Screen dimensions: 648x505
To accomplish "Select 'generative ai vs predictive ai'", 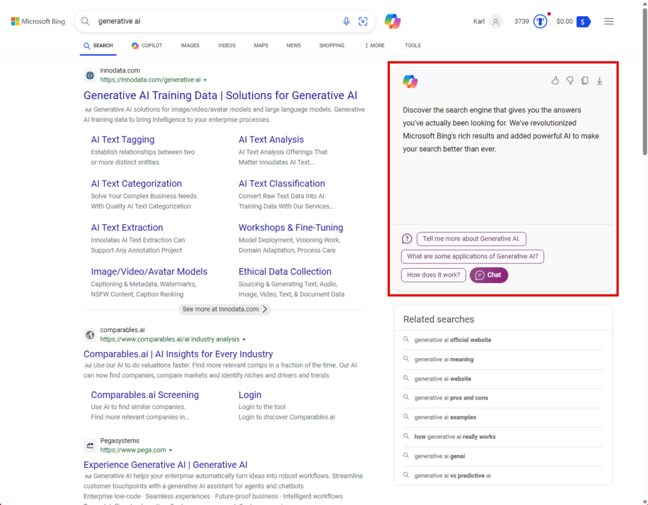I will (x=452, y=476).
